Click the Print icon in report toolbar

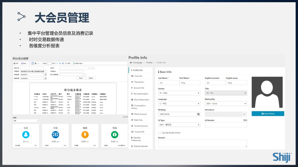14,63
